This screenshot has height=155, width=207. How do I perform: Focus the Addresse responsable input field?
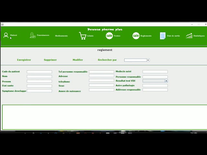tap(155, 90)
